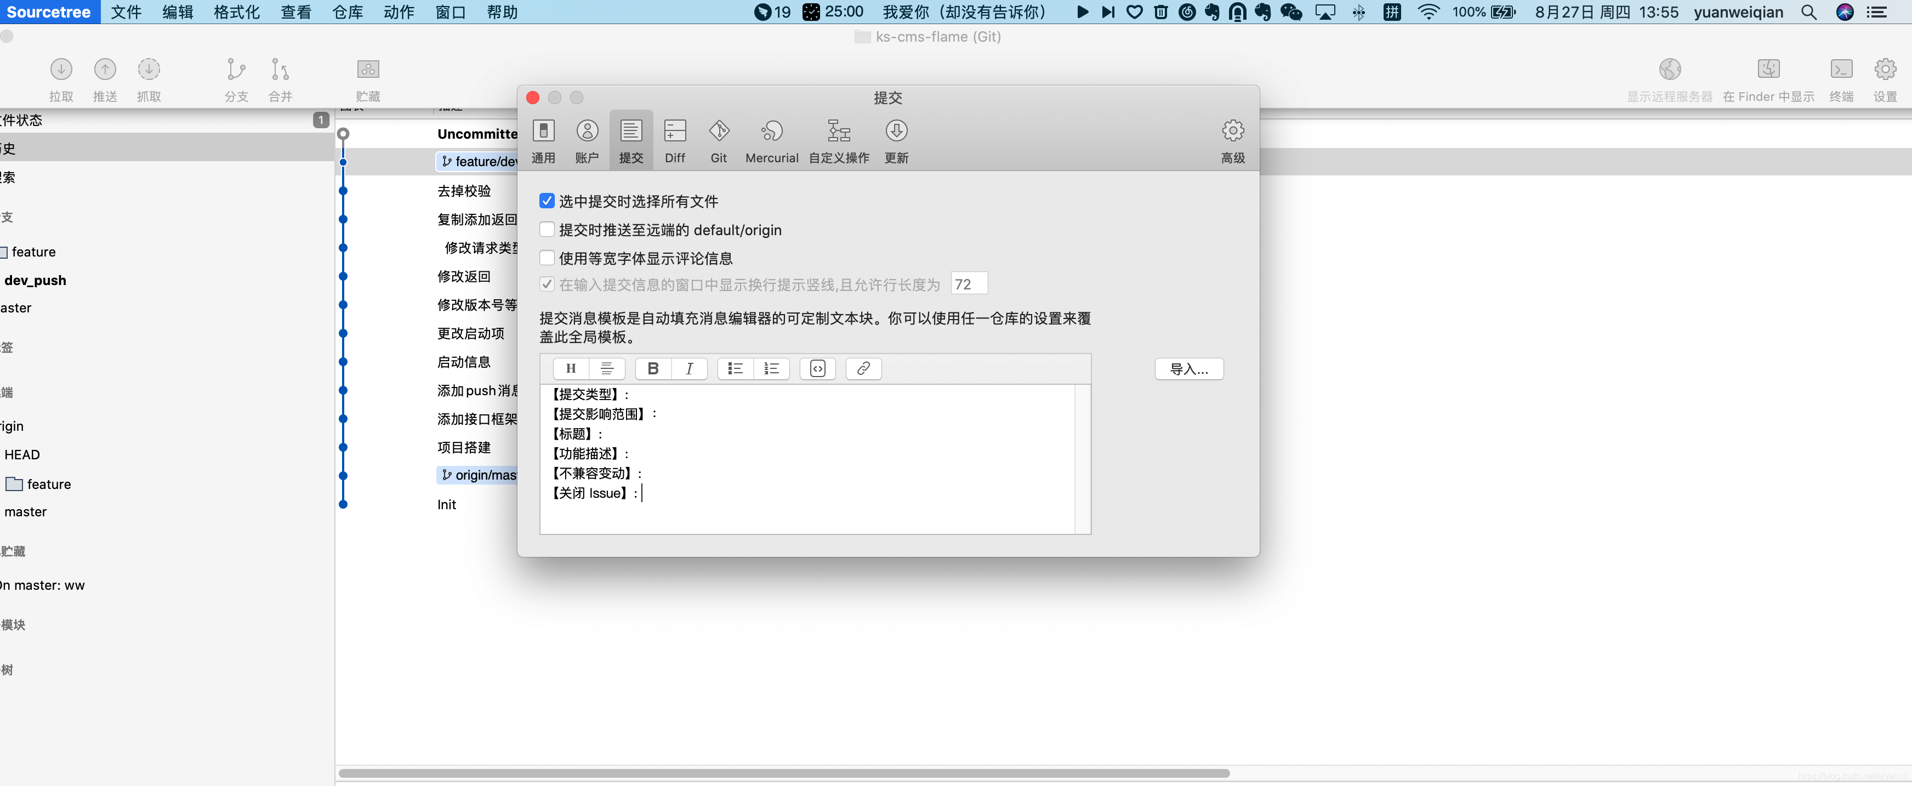The image size is (1912, 786).
Task: Click 导入... button in template area
Action: [x=1190, y=368]
